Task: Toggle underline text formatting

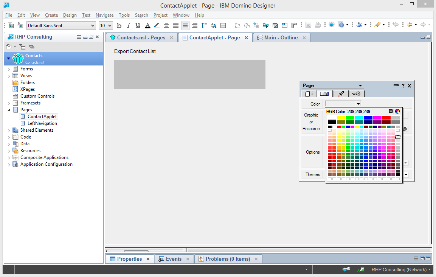Action: 138,25
